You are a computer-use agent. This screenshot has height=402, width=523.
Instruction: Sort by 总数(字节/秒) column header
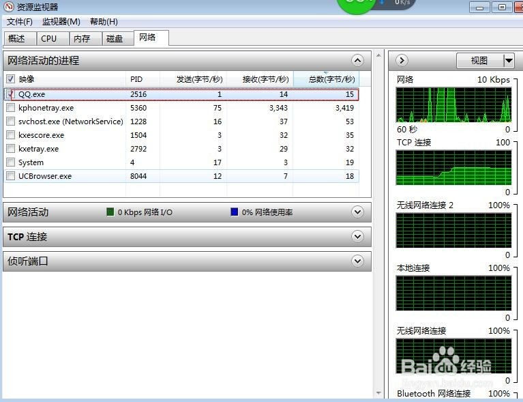pos(326,79)
